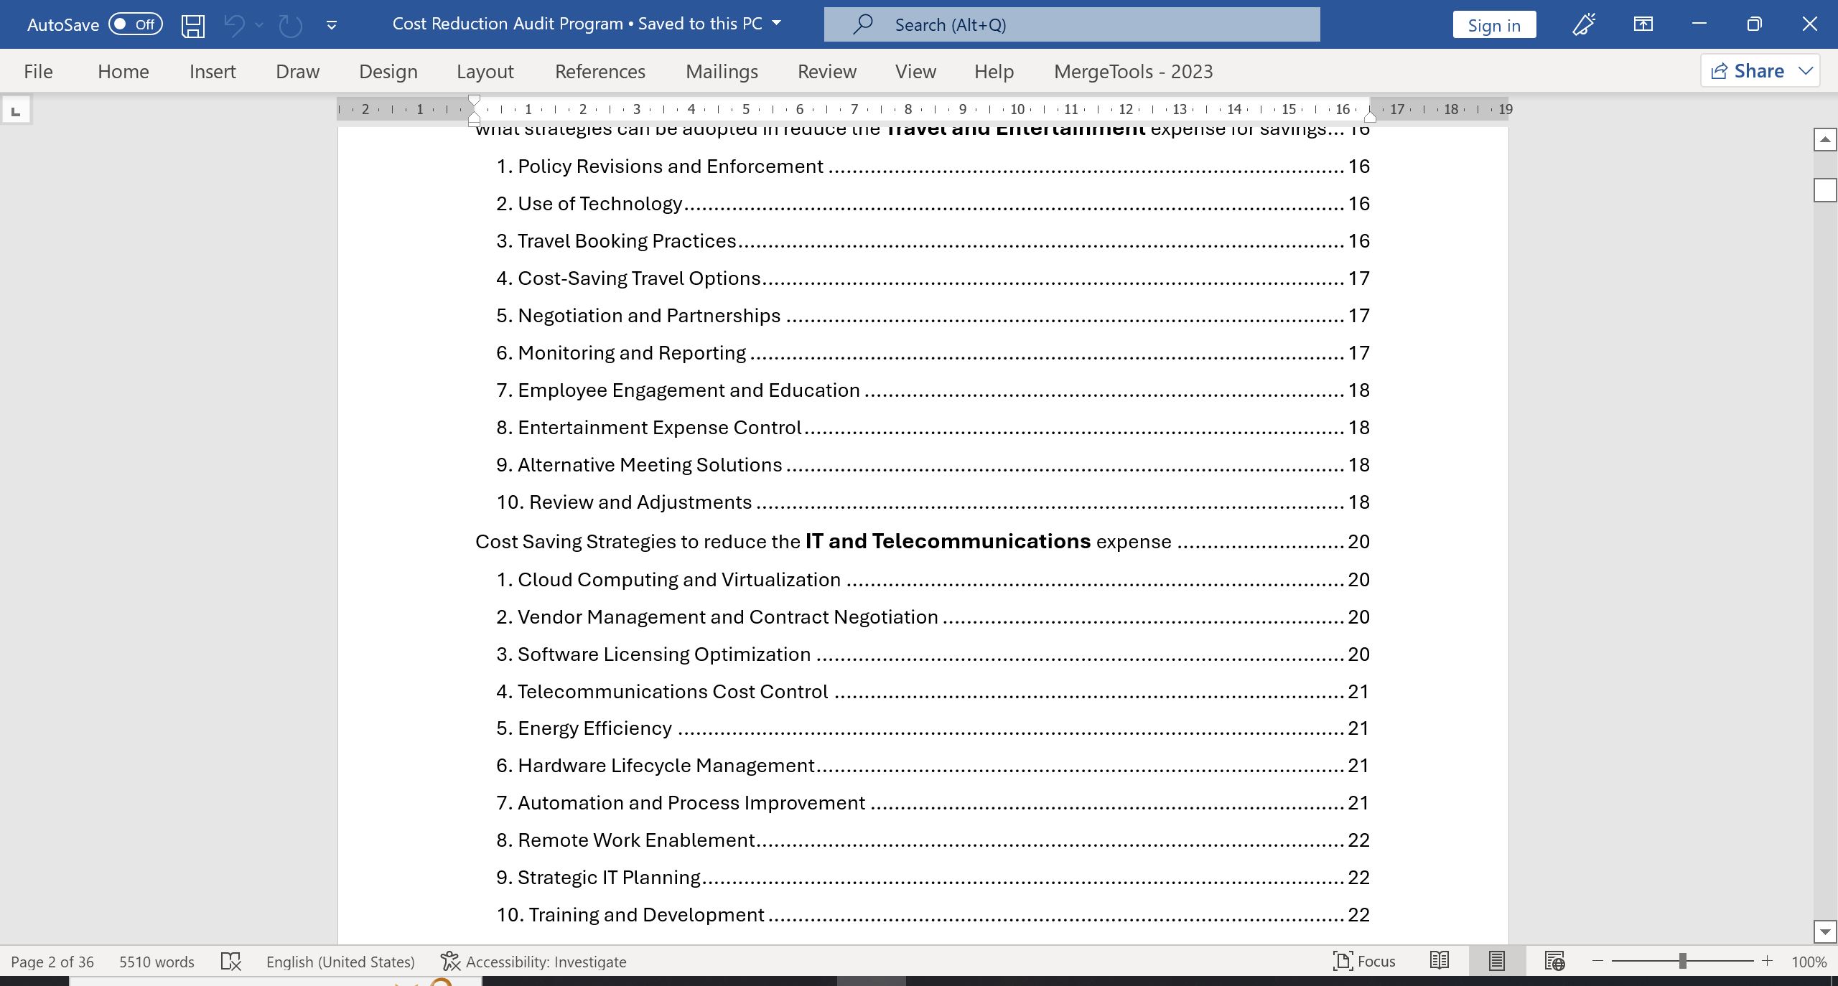Expand the Customize Quick Access Toolbar dropdown

click(332, 25)
